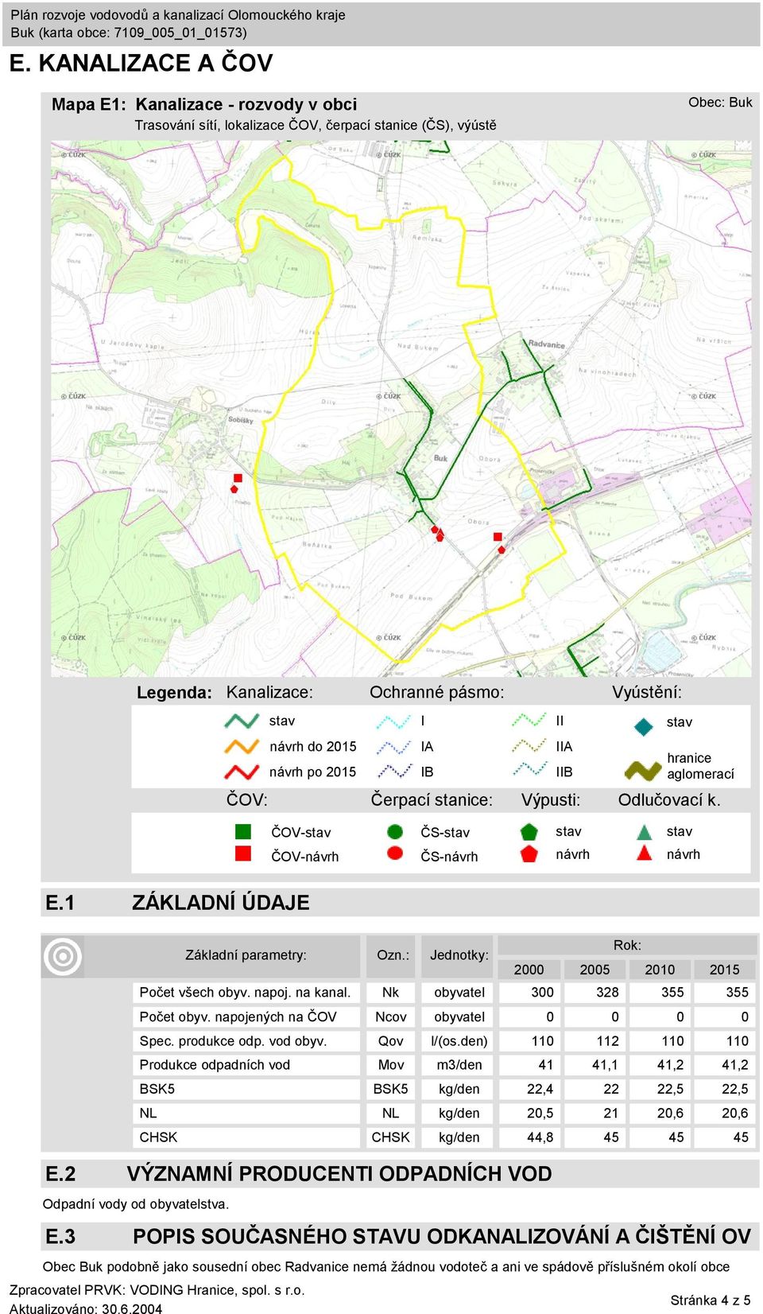Viewport: 763px width, 1314px height.
Task: Click the 'VÝZNAMNÍ PRODUCENTI ODPADNÍCH VOD' heading
Action: point(339,1173)
